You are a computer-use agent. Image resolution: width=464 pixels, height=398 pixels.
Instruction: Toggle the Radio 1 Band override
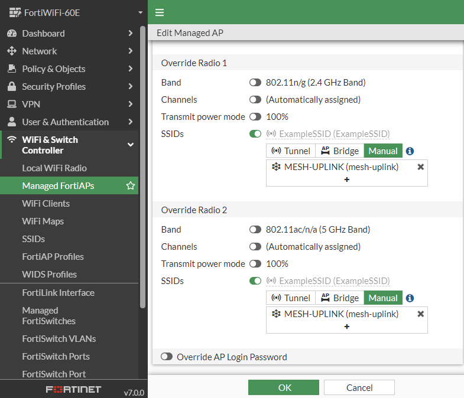click(x=255, y=83)
